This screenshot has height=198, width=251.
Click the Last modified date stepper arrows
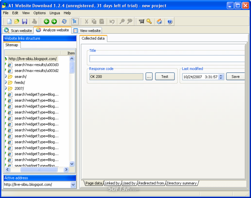(221, 77)
